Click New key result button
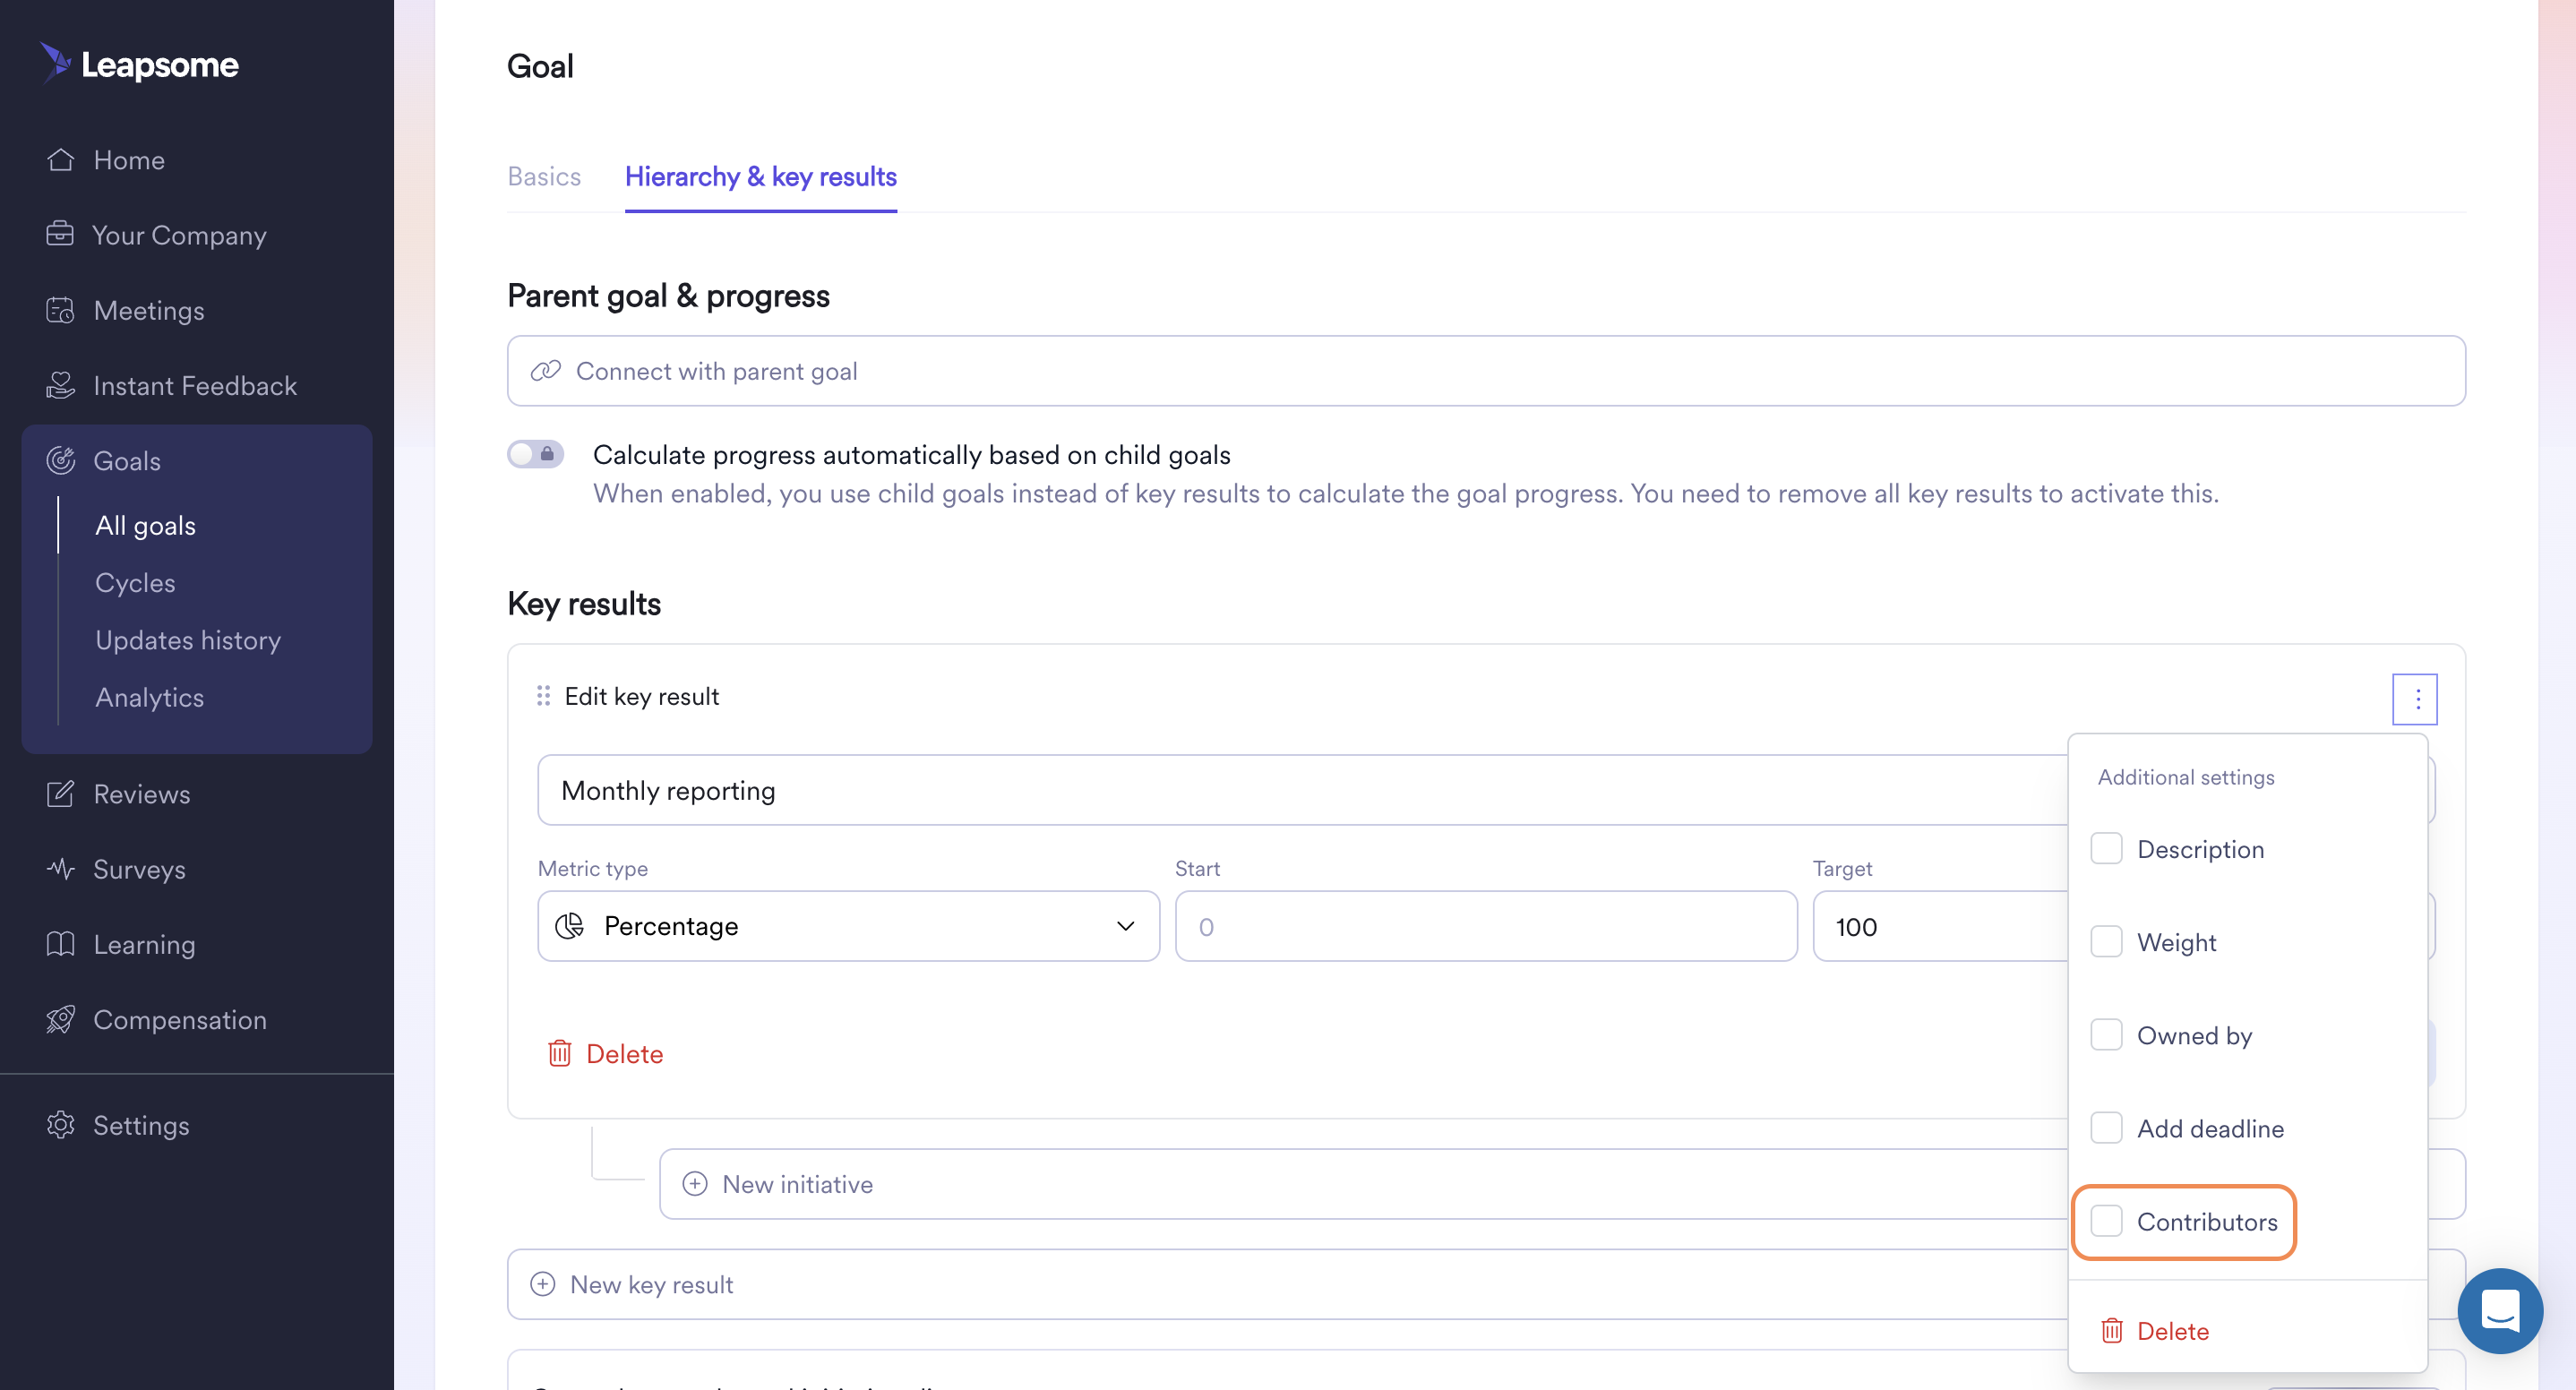 click(650, 1284)
